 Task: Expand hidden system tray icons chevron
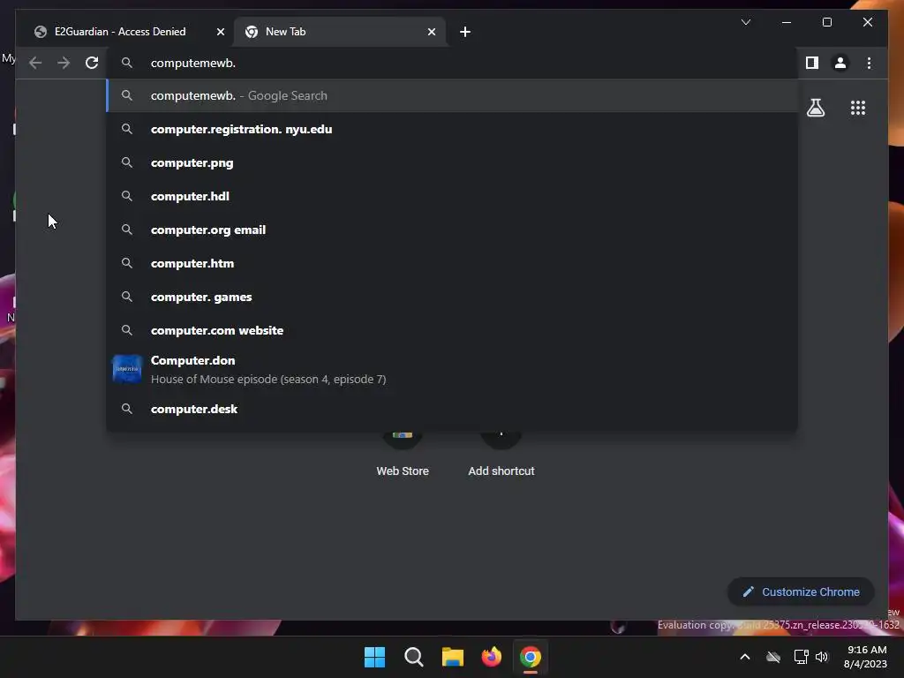(x=745, y=657)
